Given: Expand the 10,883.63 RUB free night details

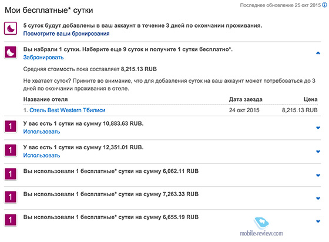Looking at the screenshot, I should (318, 127).
